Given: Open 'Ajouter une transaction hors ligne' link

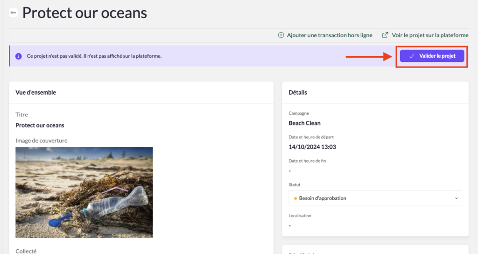Looking at the screenshot, I should (330, 35).
